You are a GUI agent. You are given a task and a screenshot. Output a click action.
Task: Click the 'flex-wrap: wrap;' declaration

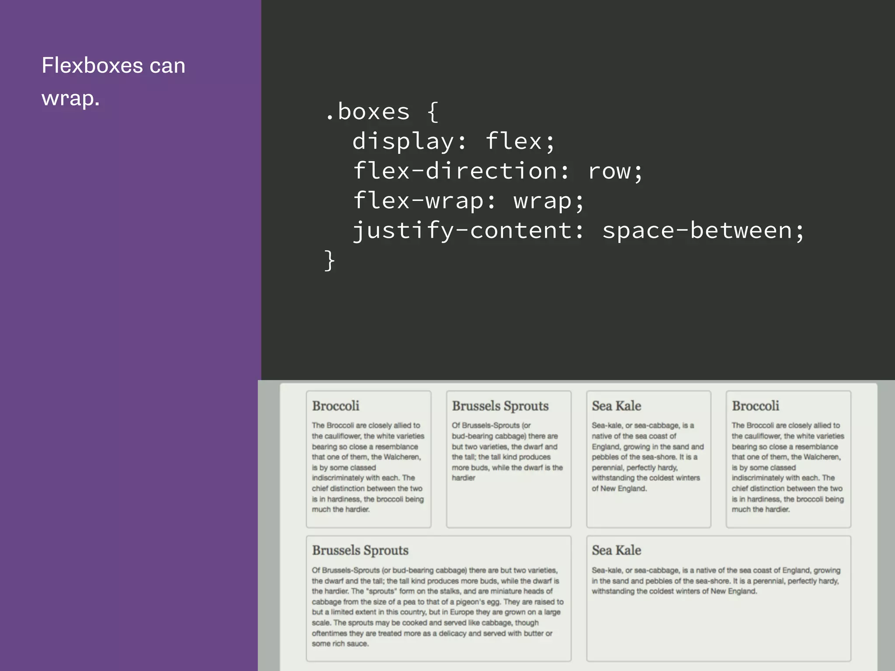468,201
